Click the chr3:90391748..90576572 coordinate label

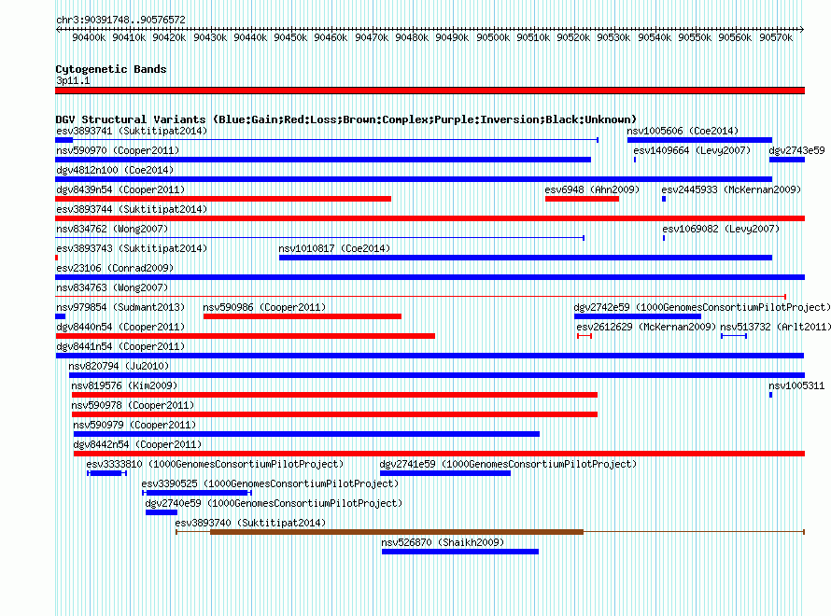point(120,20)
